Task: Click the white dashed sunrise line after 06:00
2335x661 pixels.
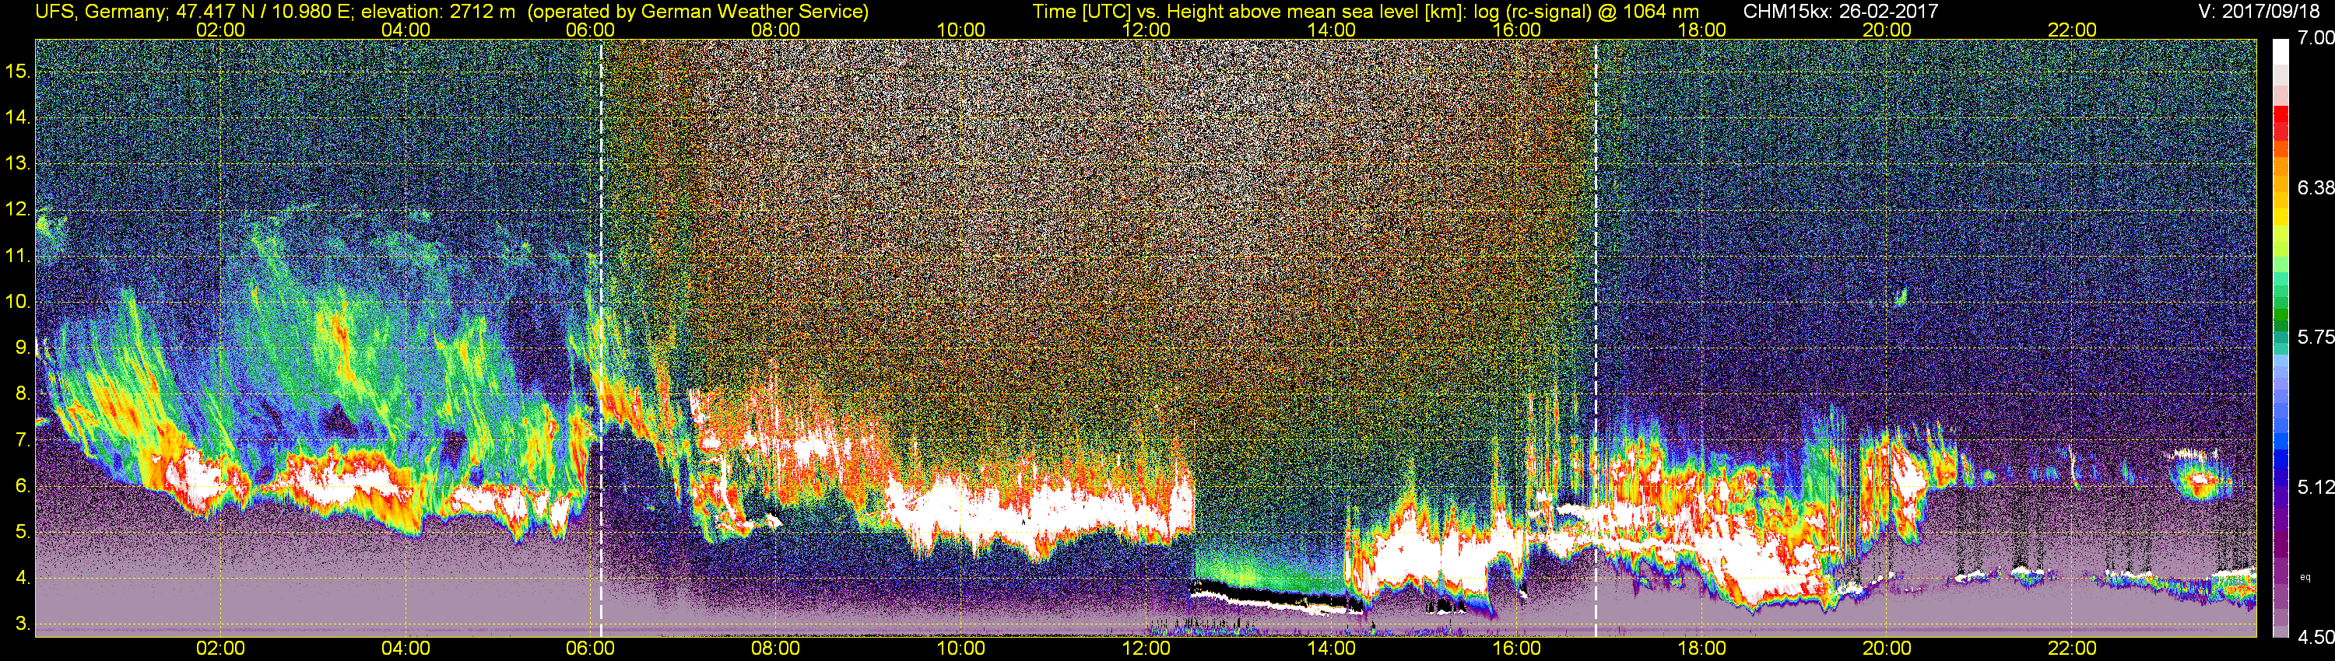Action: (601, 337)
